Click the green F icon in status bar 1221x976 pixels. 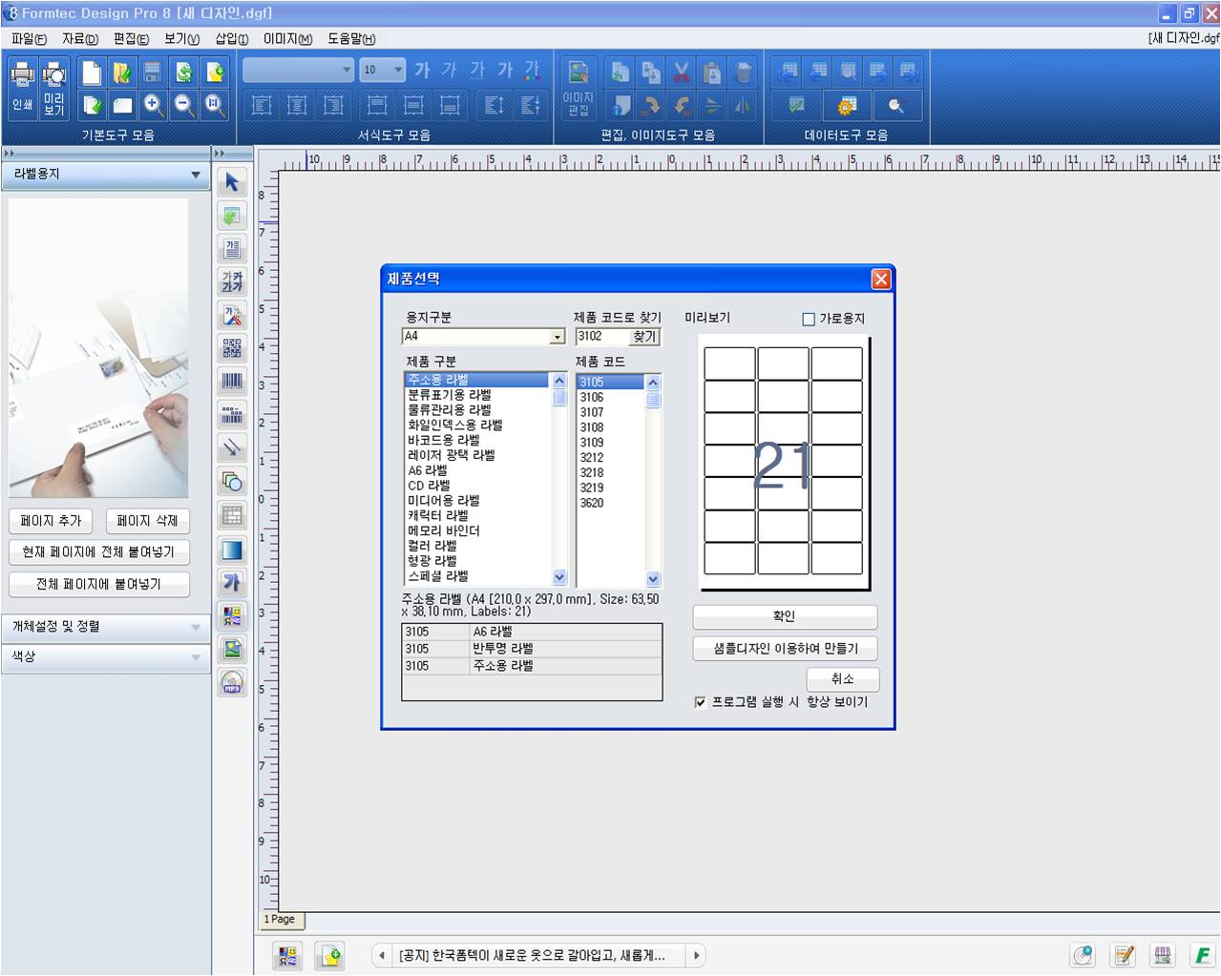coord(1202,955)
